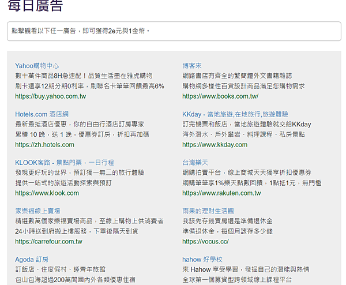The image size is (346, 285).
Task: Open the KLOOK客路 景點門票 ad title
Action: tap(65, 163)
